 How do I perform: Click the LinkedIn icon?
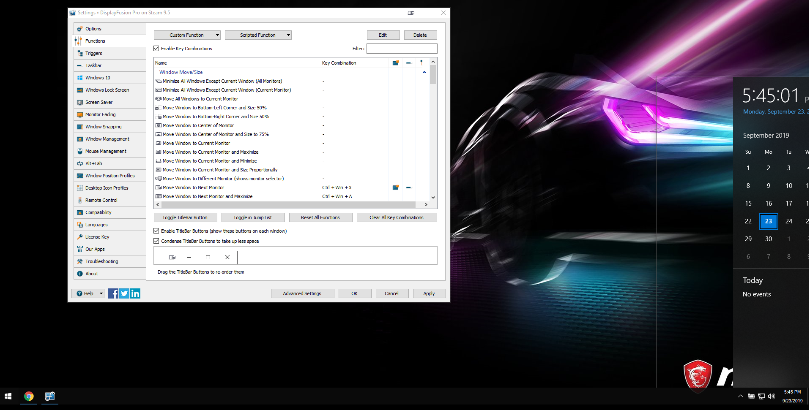[x=135, y=293]
